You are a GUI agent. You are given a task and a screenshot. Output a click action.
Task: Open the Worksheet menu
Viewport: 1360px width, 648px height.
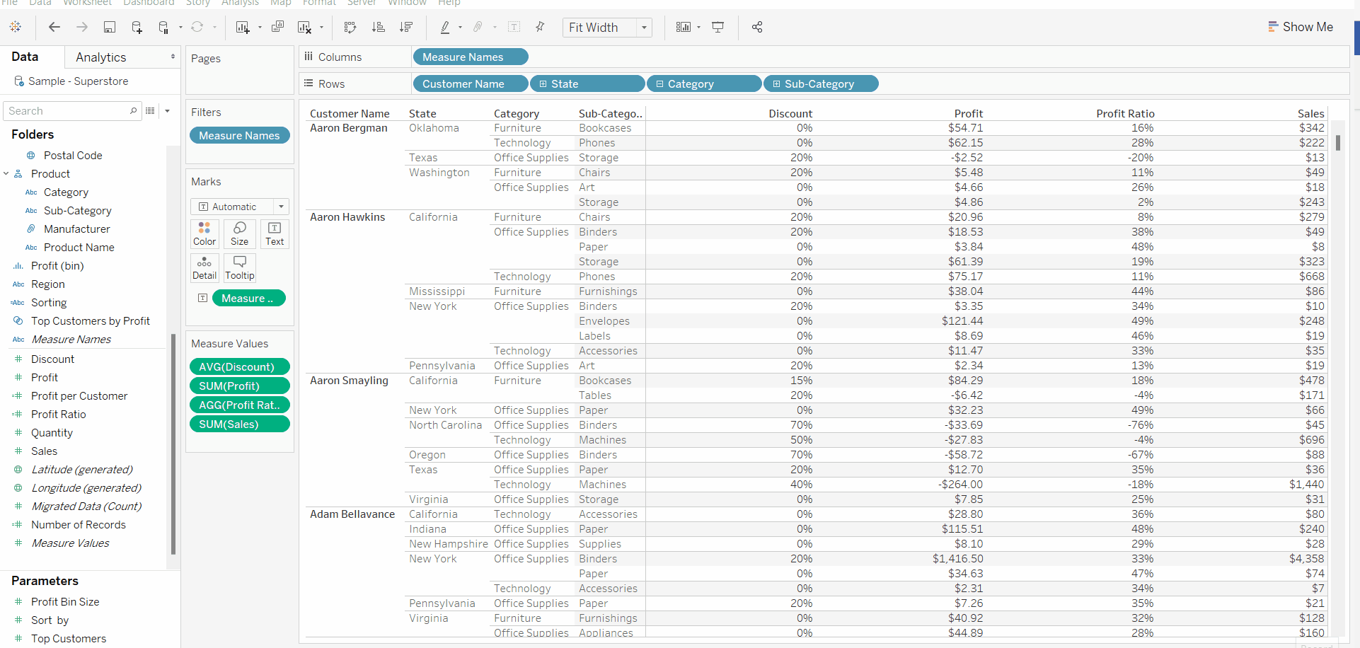[x=87, y=3]
